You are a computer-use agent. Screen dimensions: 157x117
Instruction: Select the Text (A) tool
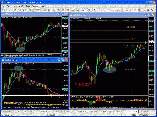click(x=131, y=10)
